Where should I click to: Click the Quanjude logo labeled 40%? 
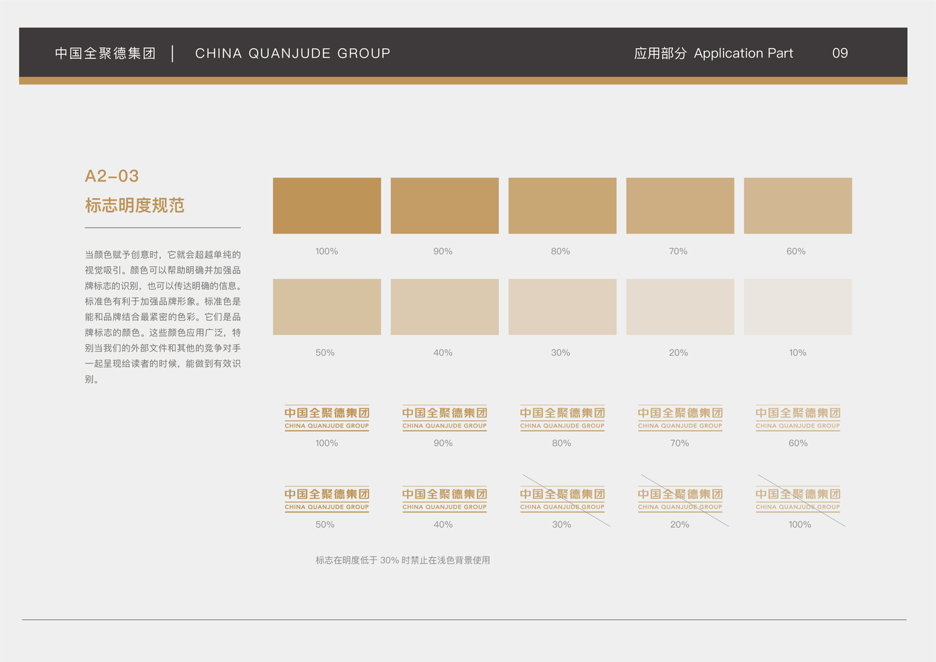[445, 500]
